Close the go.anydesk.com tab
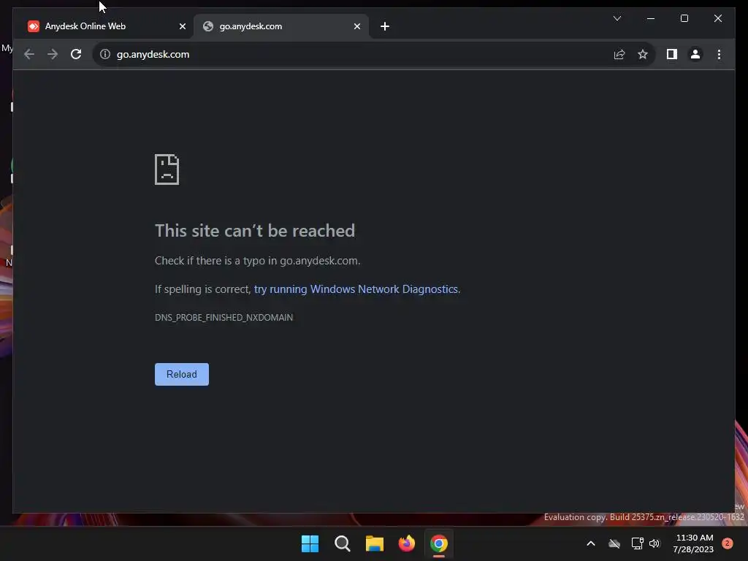The height and width of the screenshot is (561, 748). [356, 26]
